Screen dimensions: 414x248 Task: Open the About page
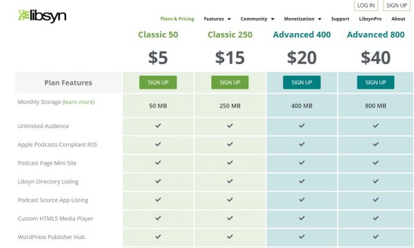tap(398, 19)
